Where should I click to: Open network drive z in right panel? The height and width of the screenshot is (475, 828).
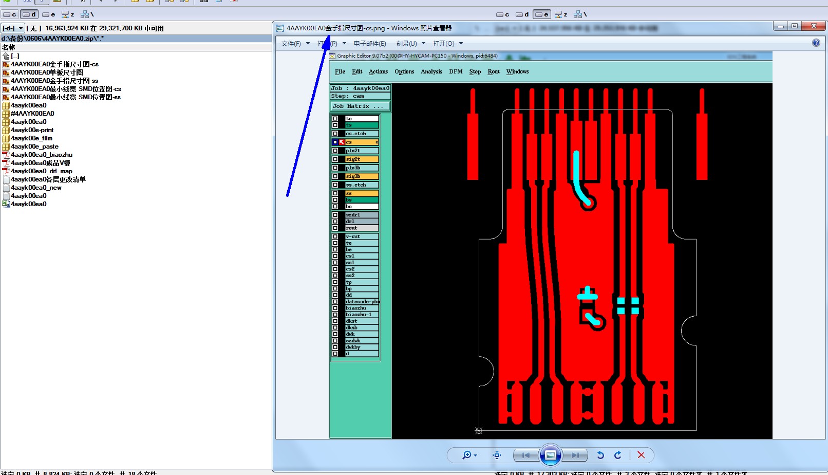pos(561,14)
